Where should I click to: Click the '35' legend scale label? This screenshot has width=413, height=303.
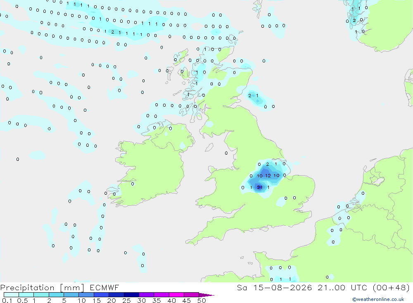click(x=157, y=301)
